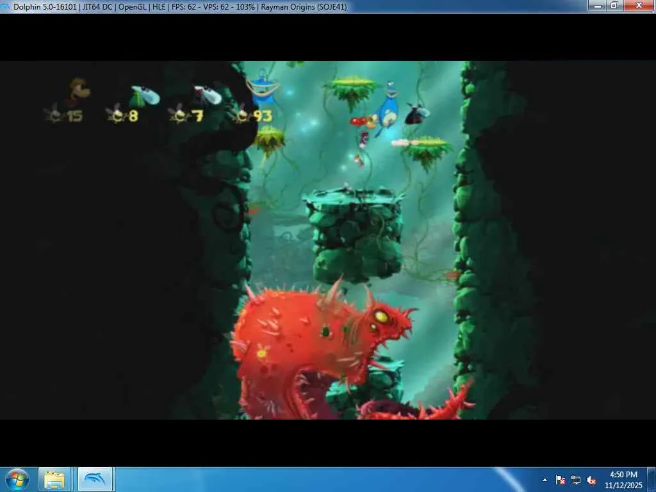Click the second player fly portrait
Viewport: 656px width, 492px height.
144,96
